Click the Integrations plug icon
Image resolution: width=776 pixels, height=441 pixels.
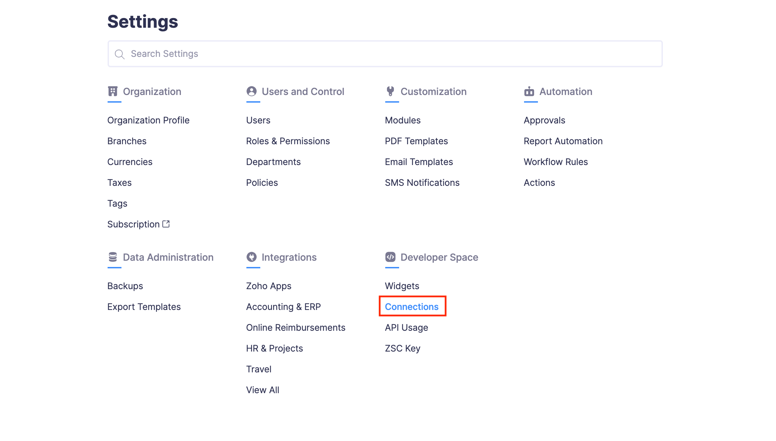point(252,257)
